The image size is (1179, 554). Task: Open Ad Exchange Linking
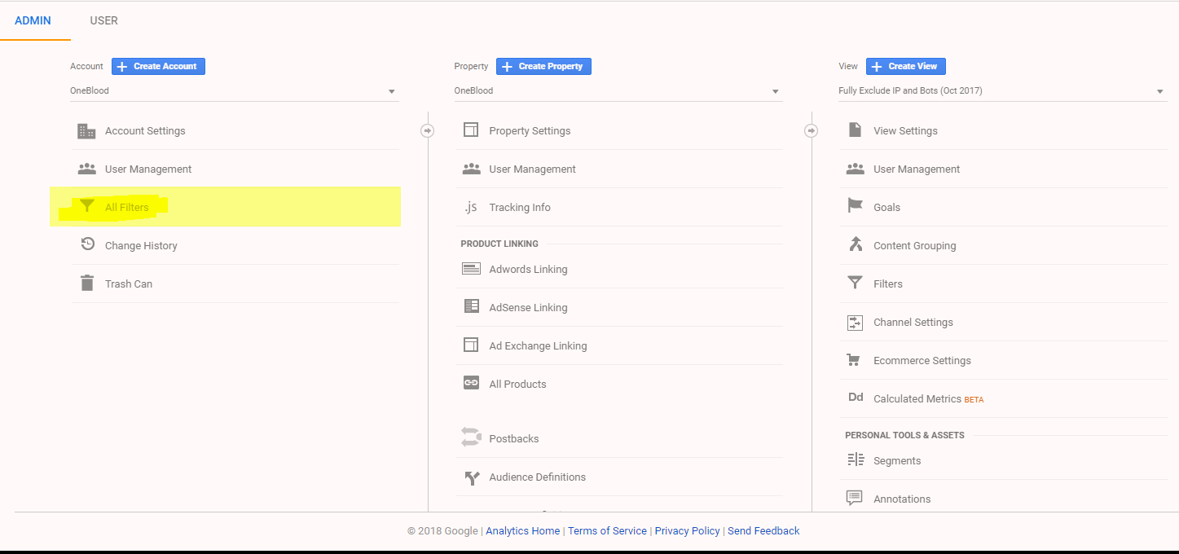538,346
